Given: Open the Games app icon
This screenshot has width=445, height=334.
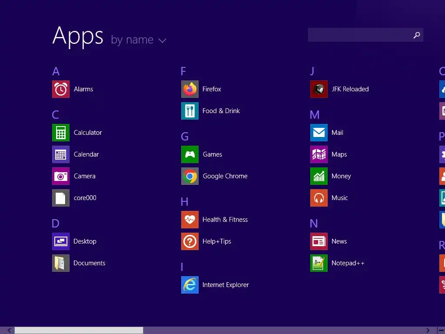Looking at the screenshot, I should point(190,154).
